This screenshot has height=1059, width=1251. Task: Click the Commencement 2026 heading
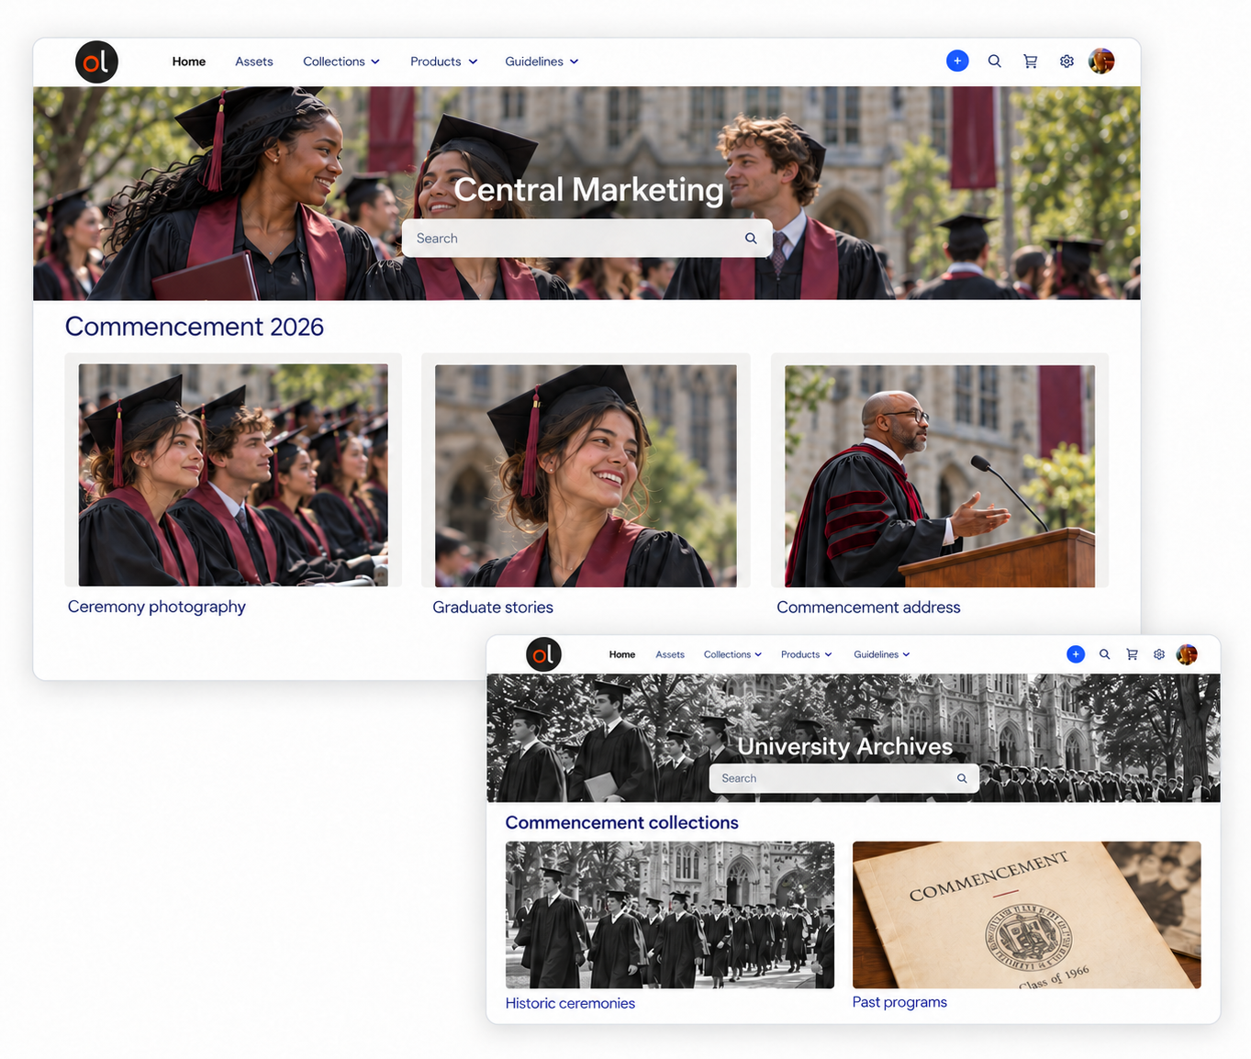[x=195, y=327]
